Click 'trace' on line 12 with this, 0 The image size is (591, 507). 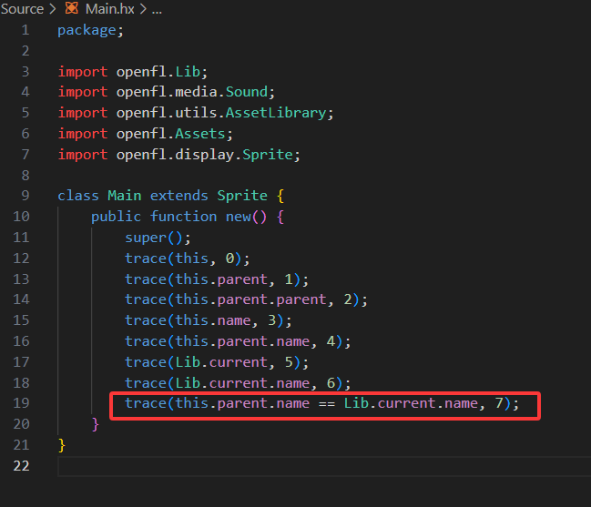[146, 259]
